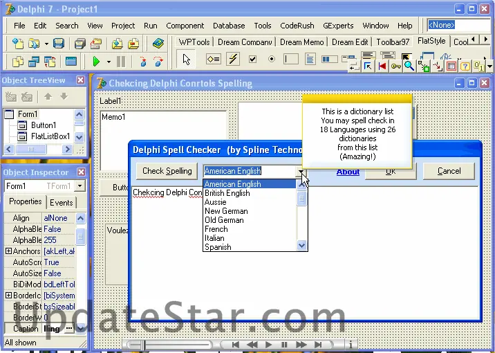Click the key icon in GExperts toolbar
This screenshot has height=353, width=495.
pos(395,66)
